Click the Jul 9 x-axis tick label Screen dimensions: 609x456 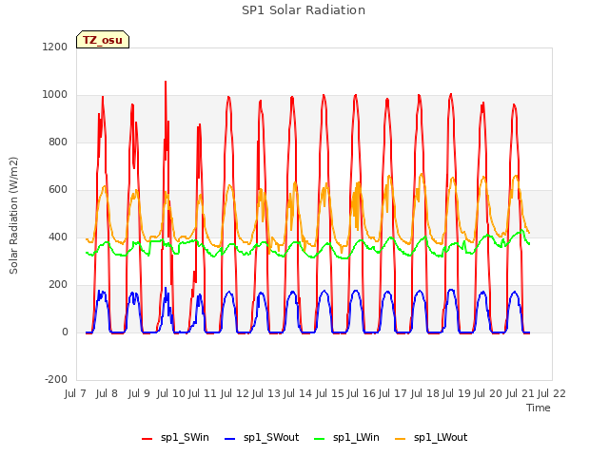pyautogui.click(x=139, y=393)
